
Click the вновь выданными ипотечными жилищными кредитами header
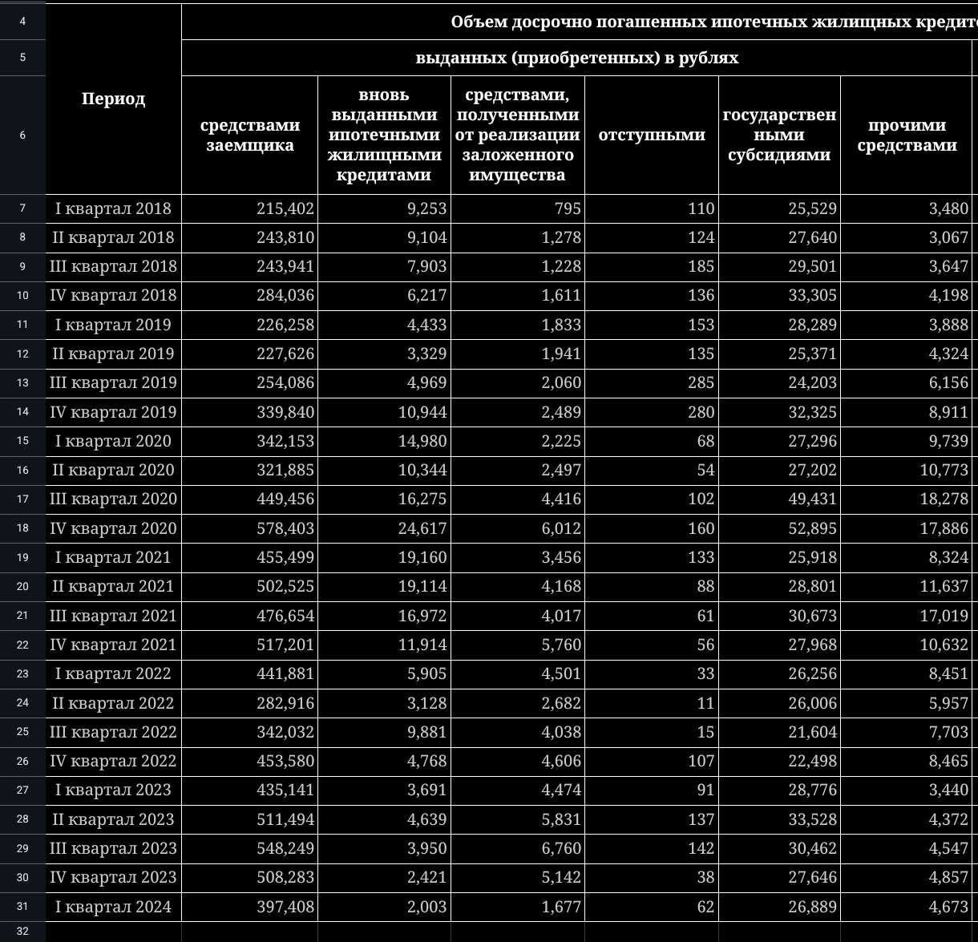click(385, 135)
